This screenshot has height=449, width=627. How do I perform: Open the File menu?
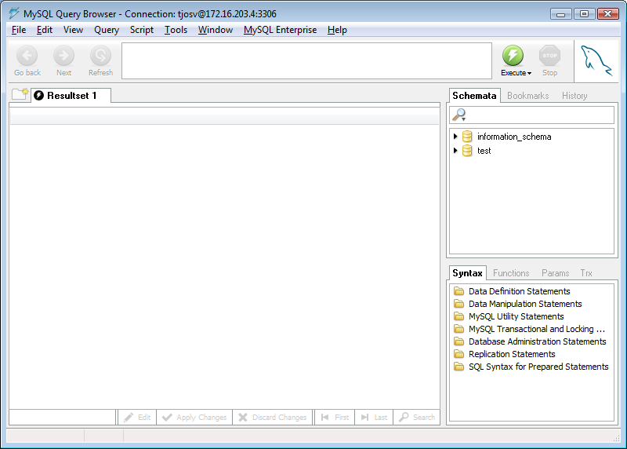click(x=19, y=30)
